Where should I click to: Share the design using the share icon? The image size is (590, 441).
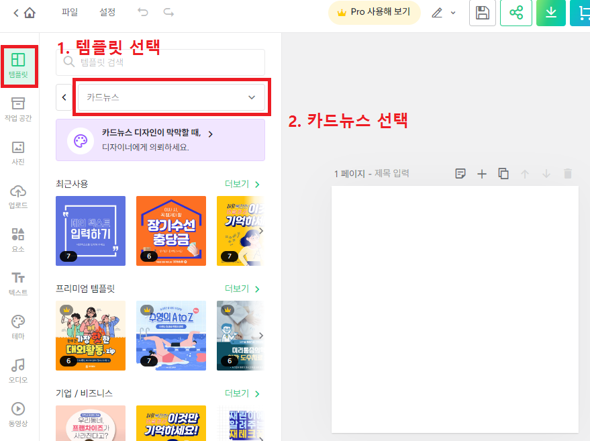pos(516,13)
